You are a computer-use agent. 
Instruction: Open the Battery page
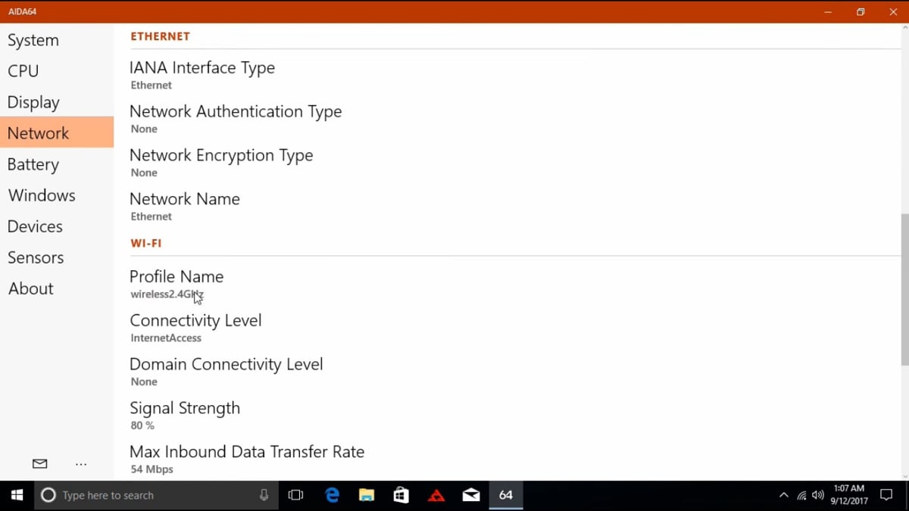click(57, 164)
